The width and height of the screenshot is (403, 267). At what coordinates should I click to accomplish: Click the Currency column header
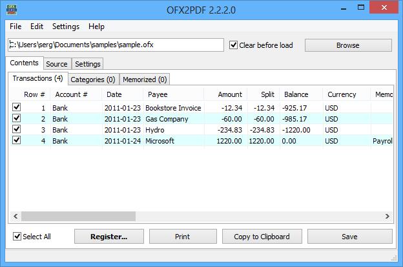[x=347, y=94]
